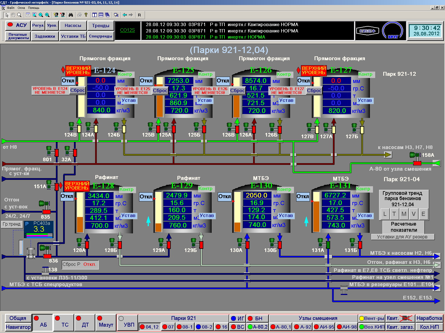
Task: Go back with the cyan left arrow
Action: pos(125,15)
